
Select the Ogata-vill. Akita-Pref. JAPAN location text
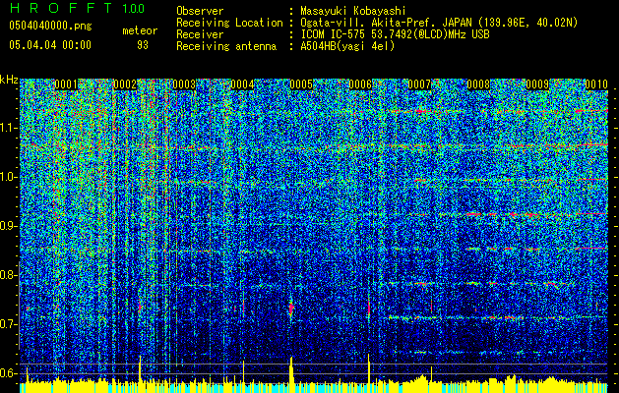point(439,23)
